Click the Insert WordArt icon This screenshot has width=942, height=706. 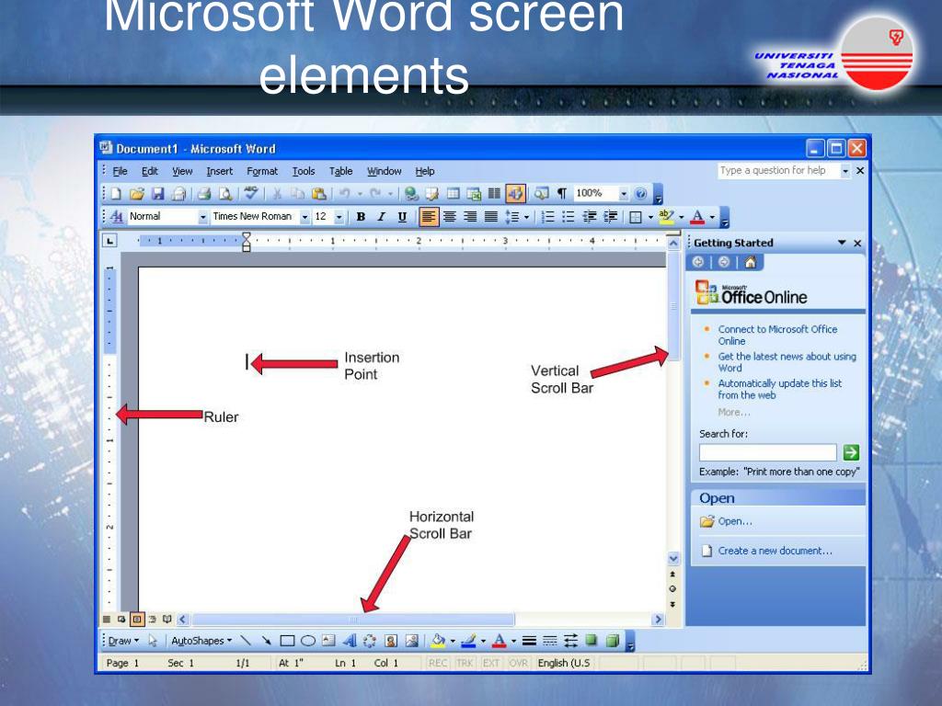tap(349, 641)
